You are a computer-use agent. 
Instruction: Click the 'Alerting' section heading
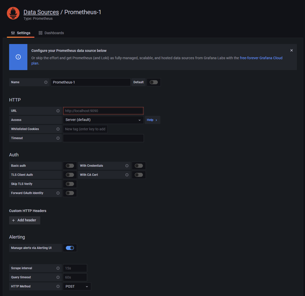[x=17, y=237]
